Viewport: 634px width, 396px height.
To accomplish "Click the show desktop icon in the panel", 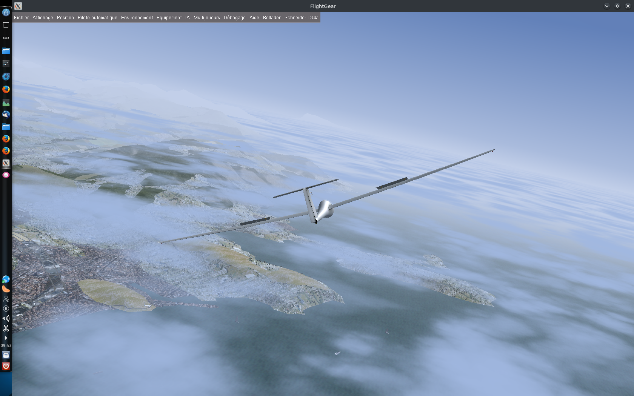I will 6,25.
